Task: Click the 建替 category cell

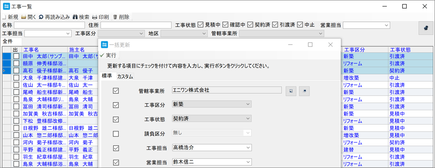Action: pyautogui.click(x=365, y=150)
